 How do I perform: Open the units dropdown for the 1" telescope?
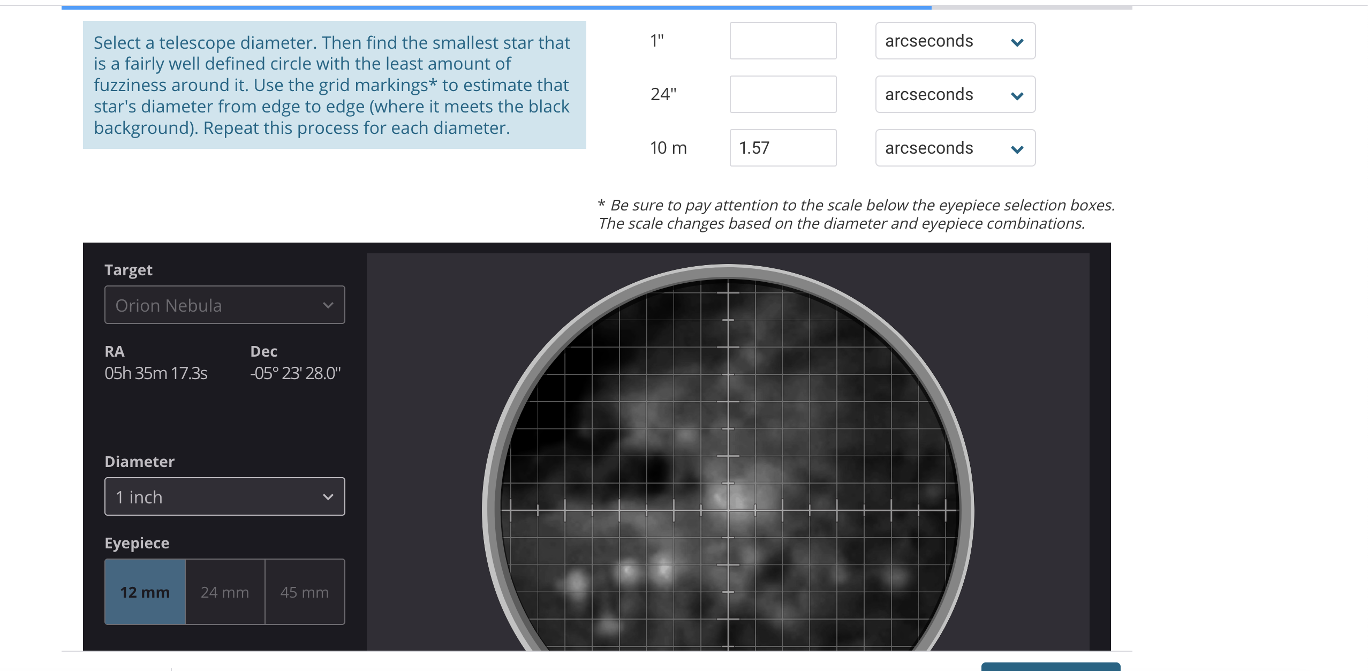[x=955, y=41]
